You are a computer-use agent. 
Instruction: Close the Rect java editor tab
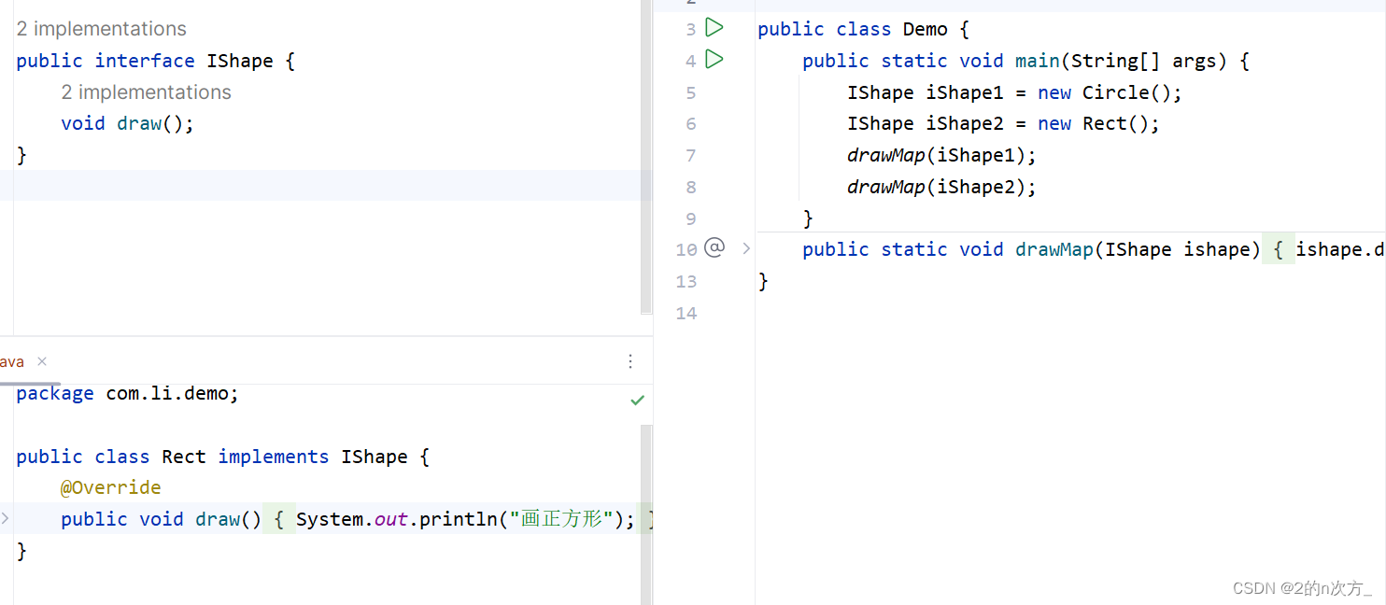(x=42, y=361)
